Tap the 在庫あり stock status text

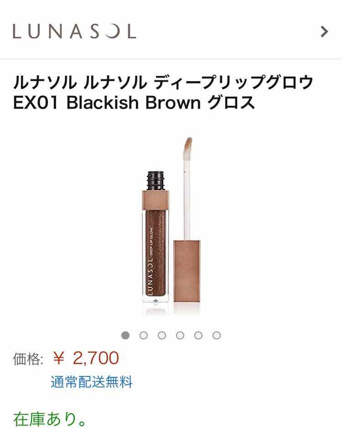click(50, 418)
